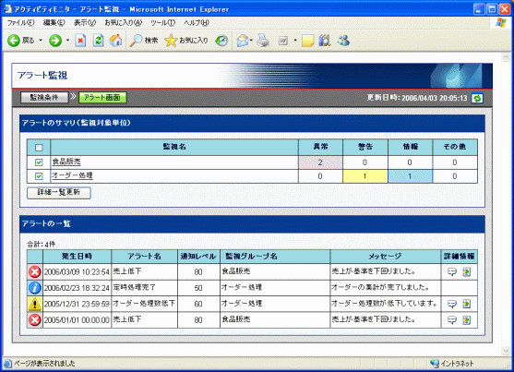Image resolution: width=514 pixels, height=372 pixels.
Task: Open the ツール menu
Action: coord(162,23)
